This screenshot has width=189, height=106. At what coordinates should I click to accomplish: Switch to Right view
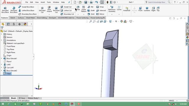(x=153, y=9)
